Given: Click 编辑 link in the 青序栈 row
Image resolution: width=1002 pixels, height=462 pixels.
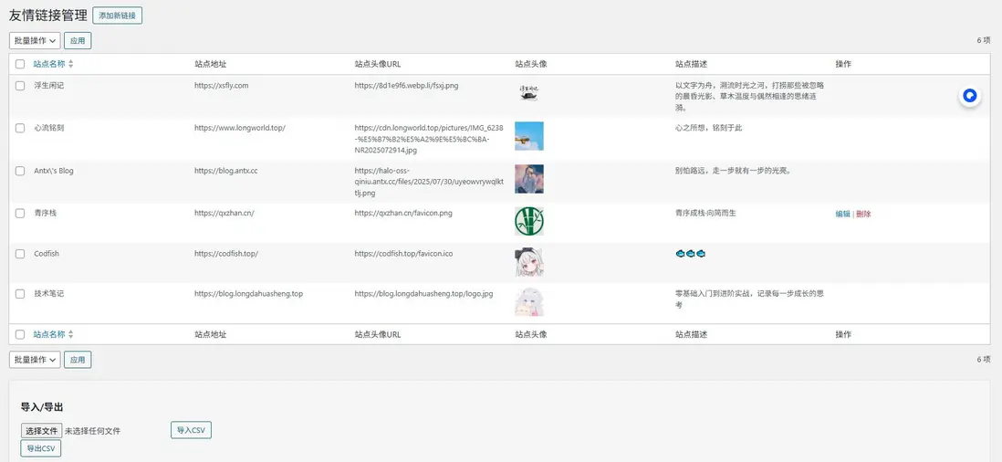Looking at the screenshot, I should click(843, 214).
